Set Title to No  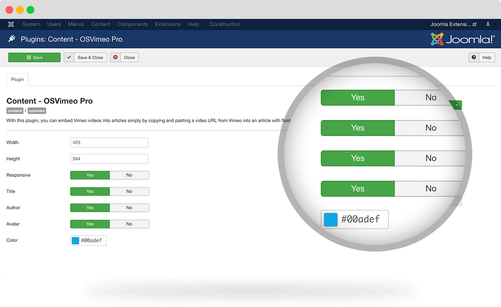tap(129, 192)
